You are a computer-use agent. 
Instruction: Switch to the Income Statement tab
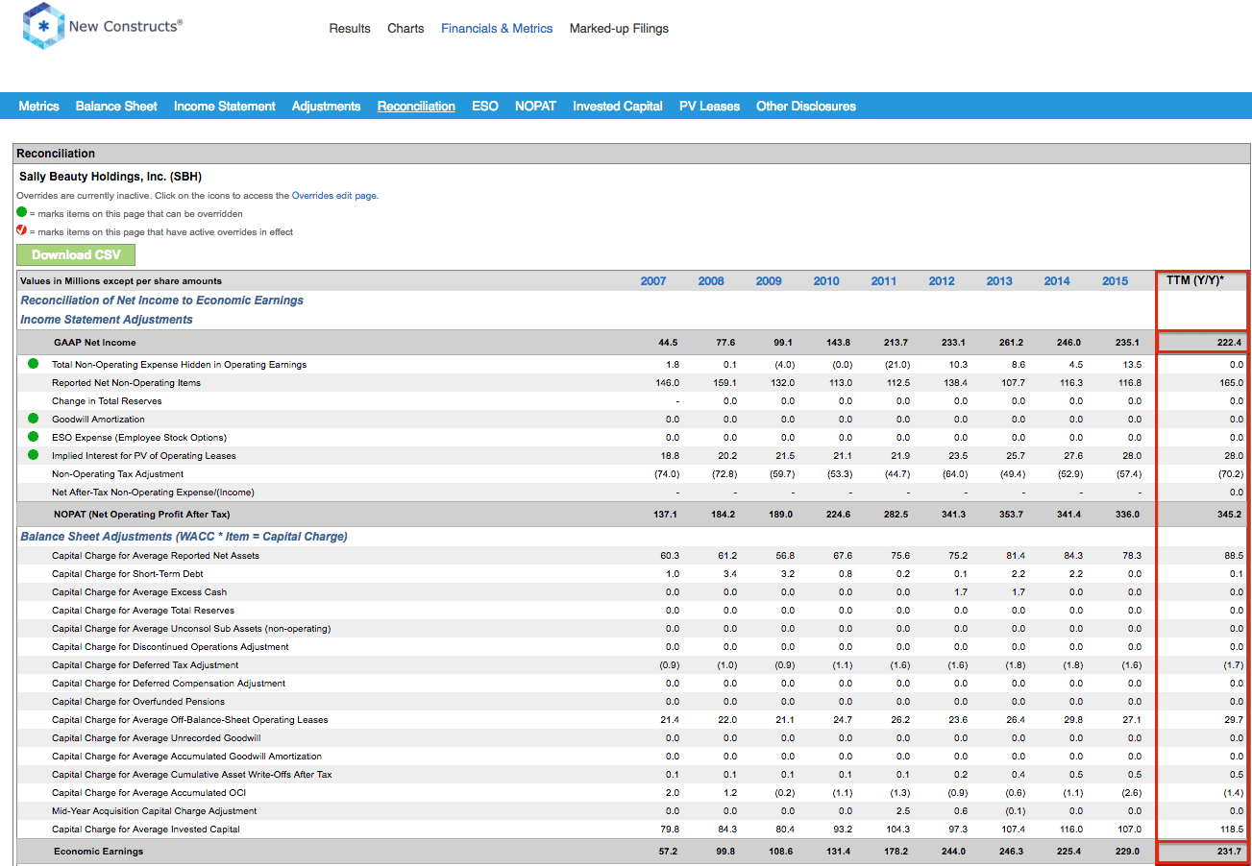[x=225, y=107]
